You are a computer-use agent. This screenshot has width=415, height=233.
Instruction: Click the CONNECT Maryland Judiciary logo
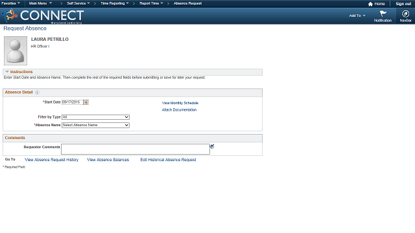coord(43,16)
